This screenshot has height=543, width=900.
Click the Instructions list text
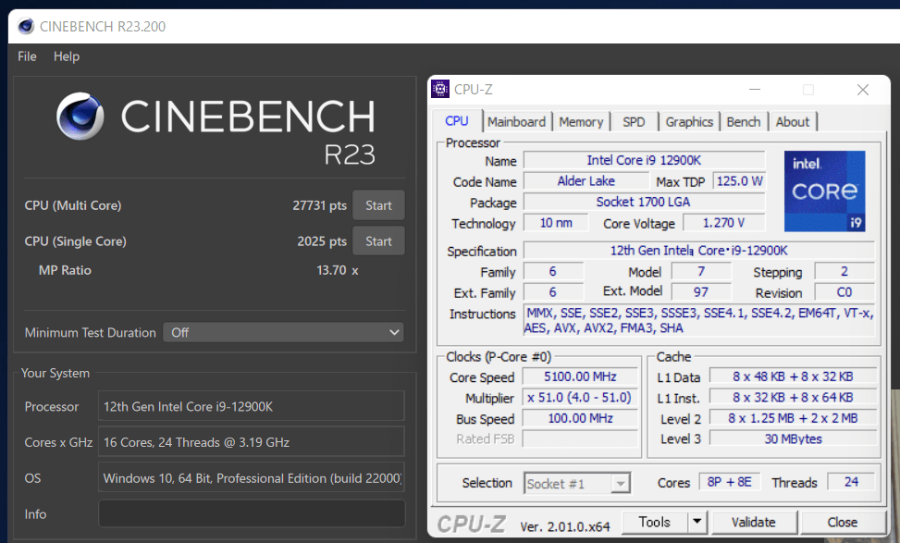coord(699,320)
